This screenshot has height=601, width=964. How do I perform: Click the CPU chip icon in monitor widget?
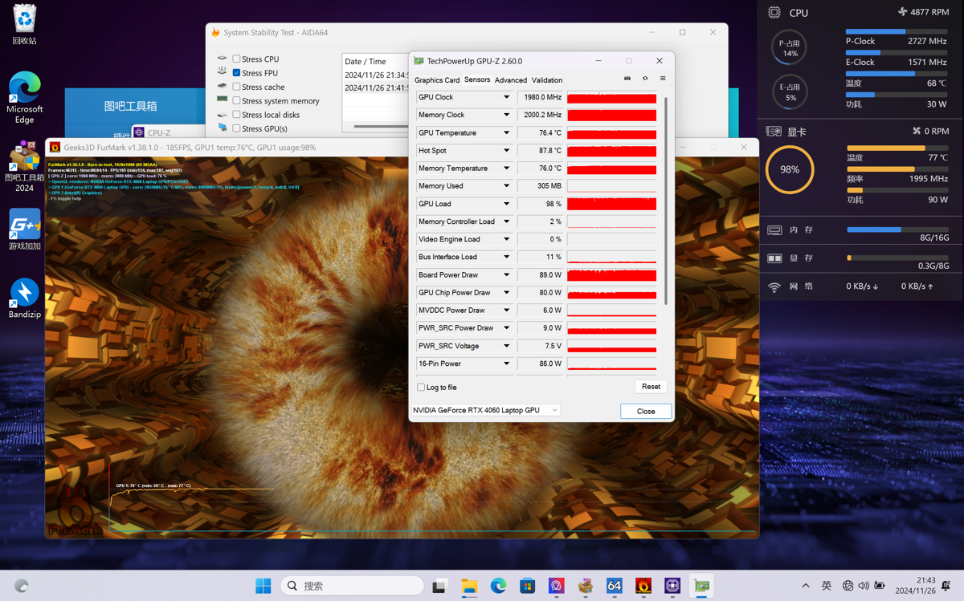(x=774, y=13)
